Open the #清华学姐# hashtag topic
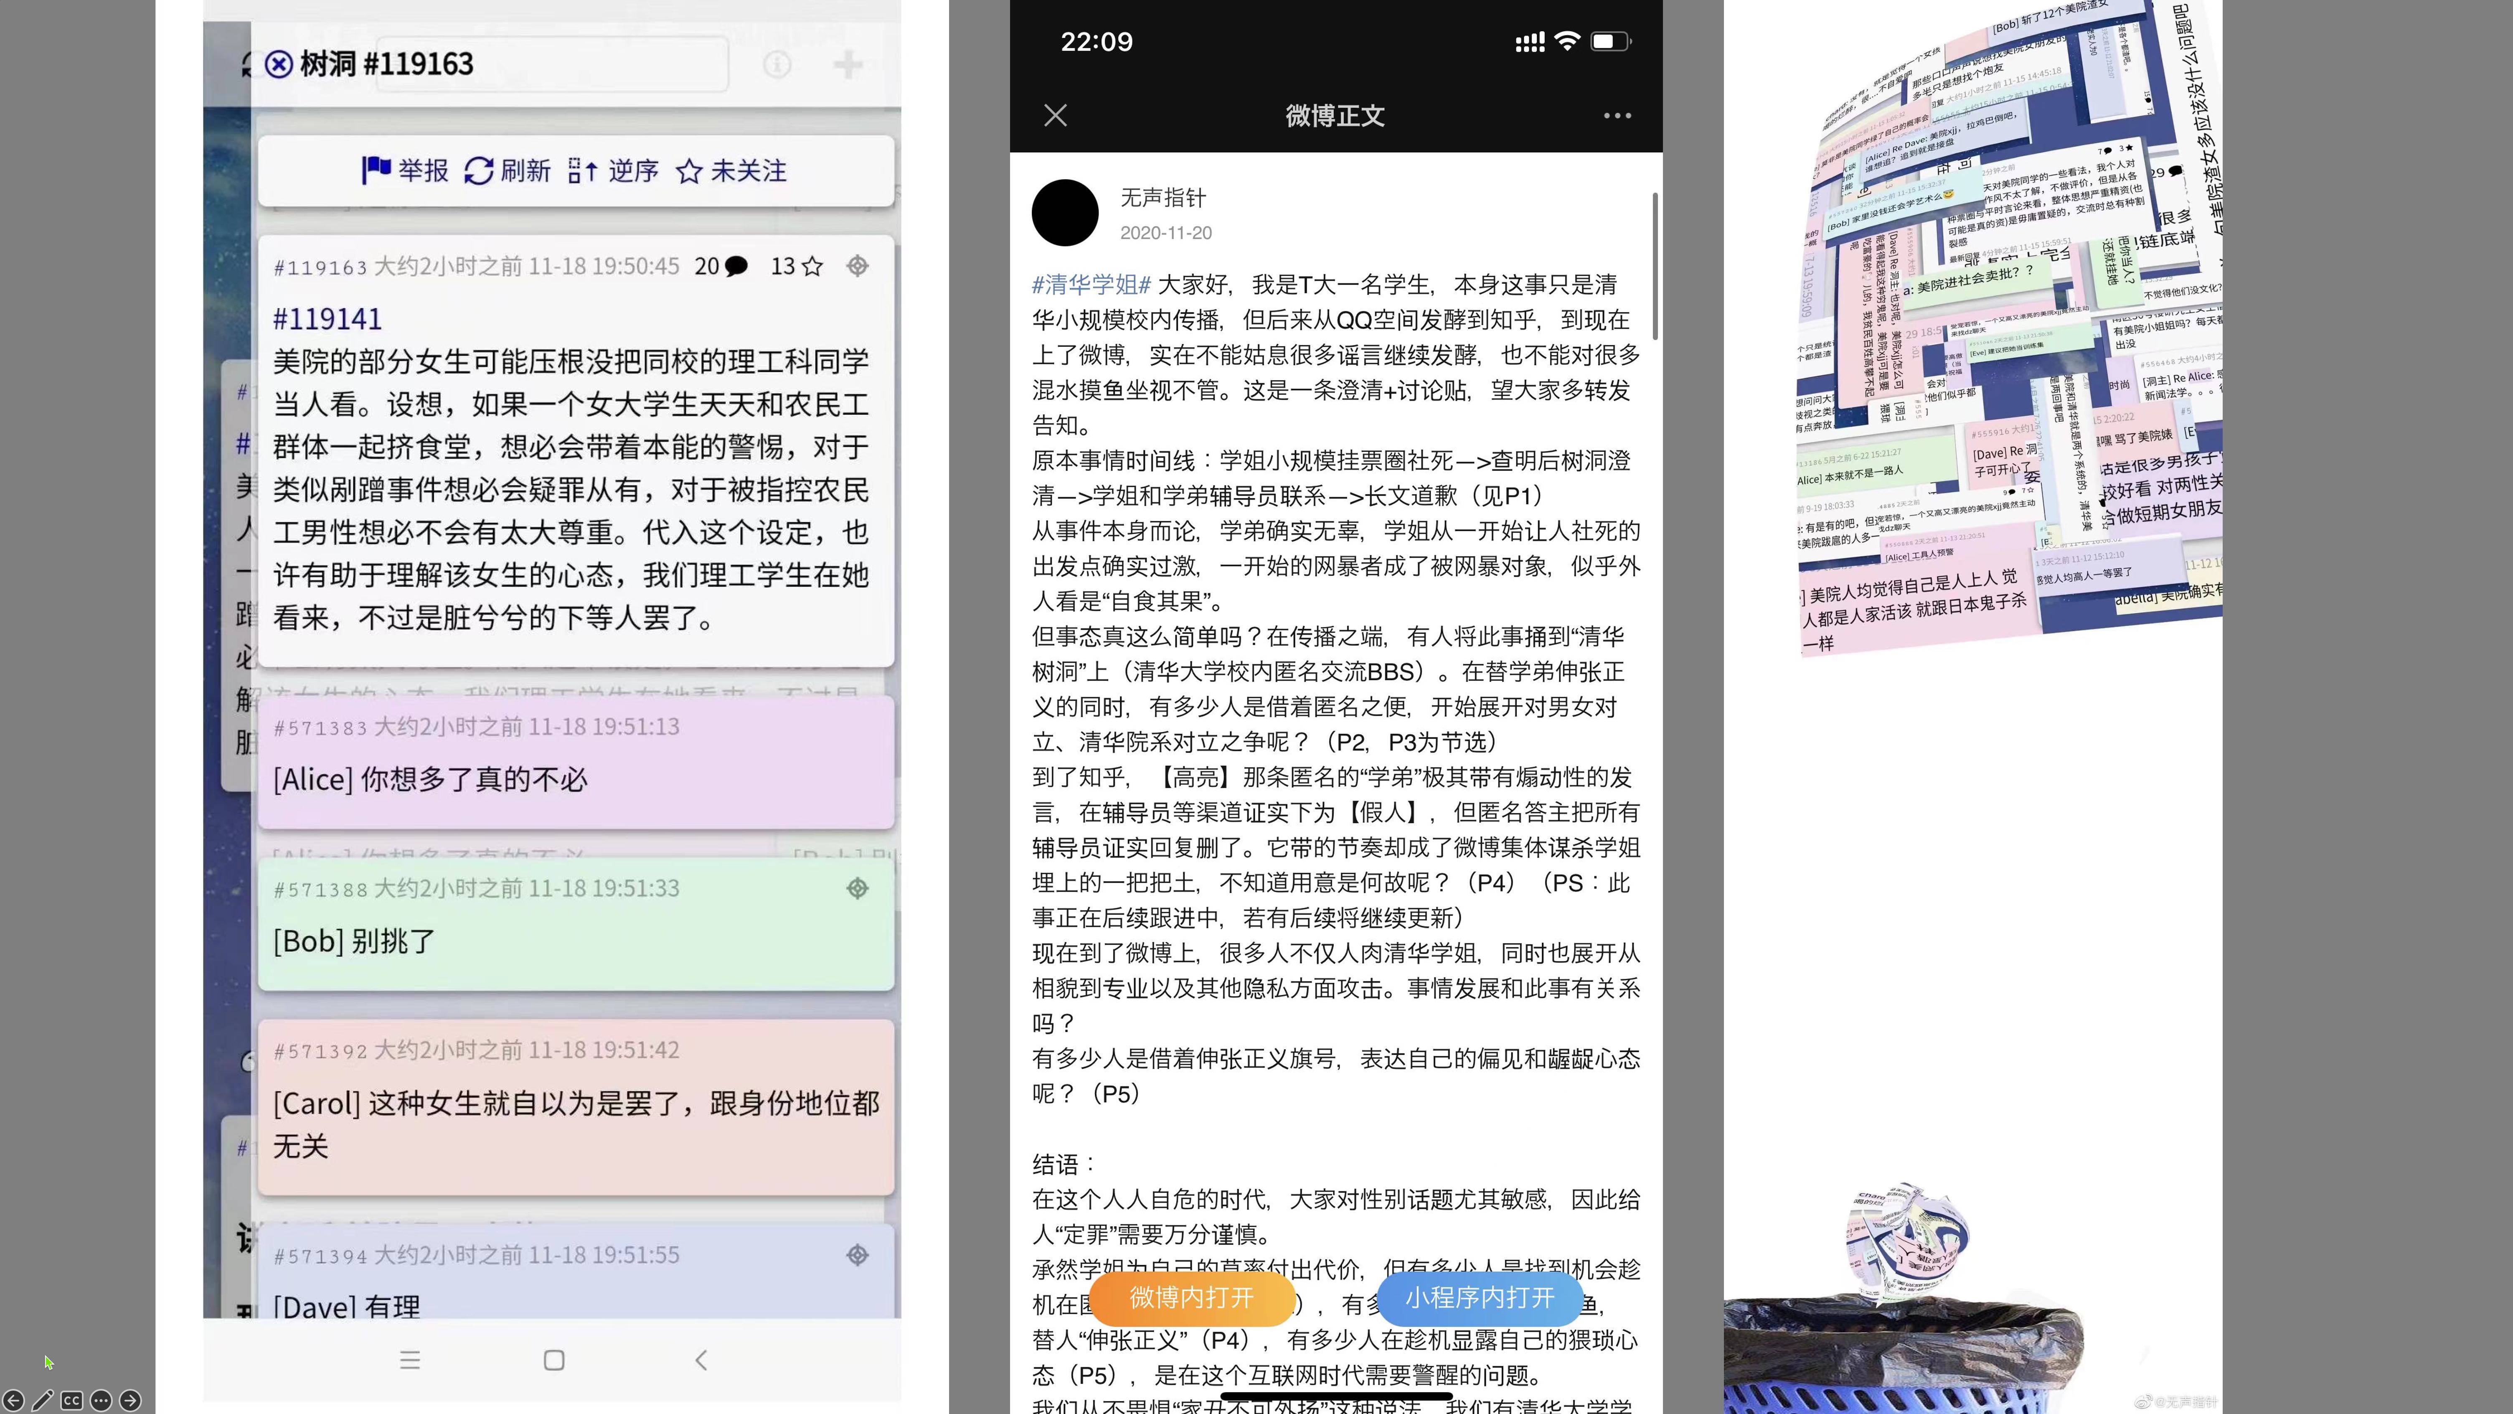Screen dimensions: 2513x1414 click(x=1091, y=284)
